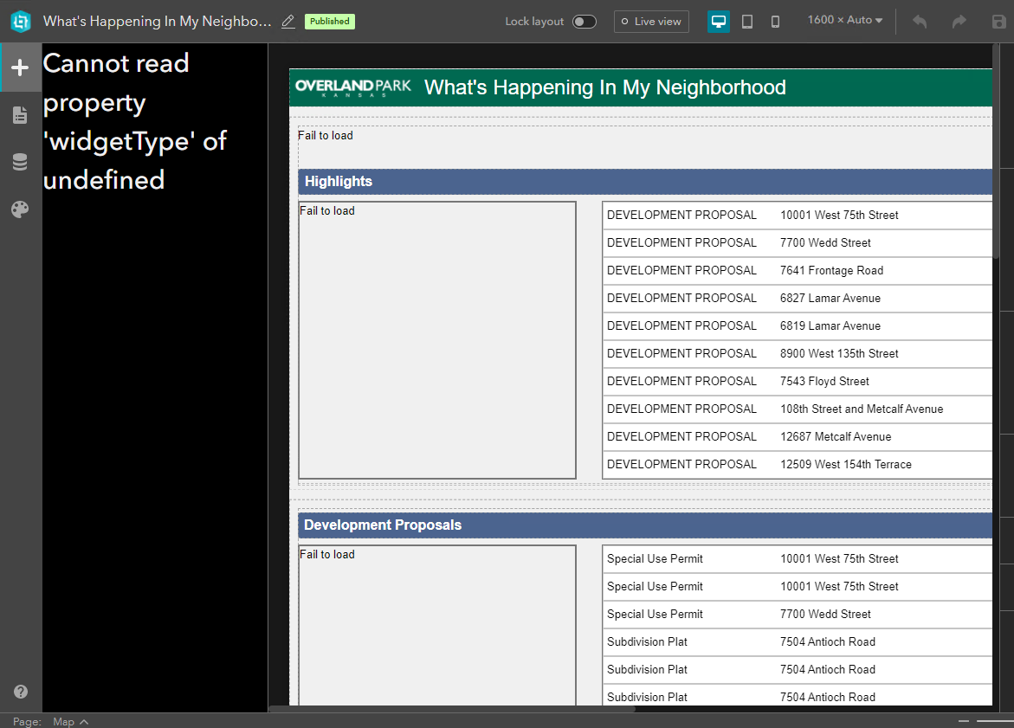Open the Experience Builder home logo
The image size is (1014, 728).
click(x=21, y=22)
